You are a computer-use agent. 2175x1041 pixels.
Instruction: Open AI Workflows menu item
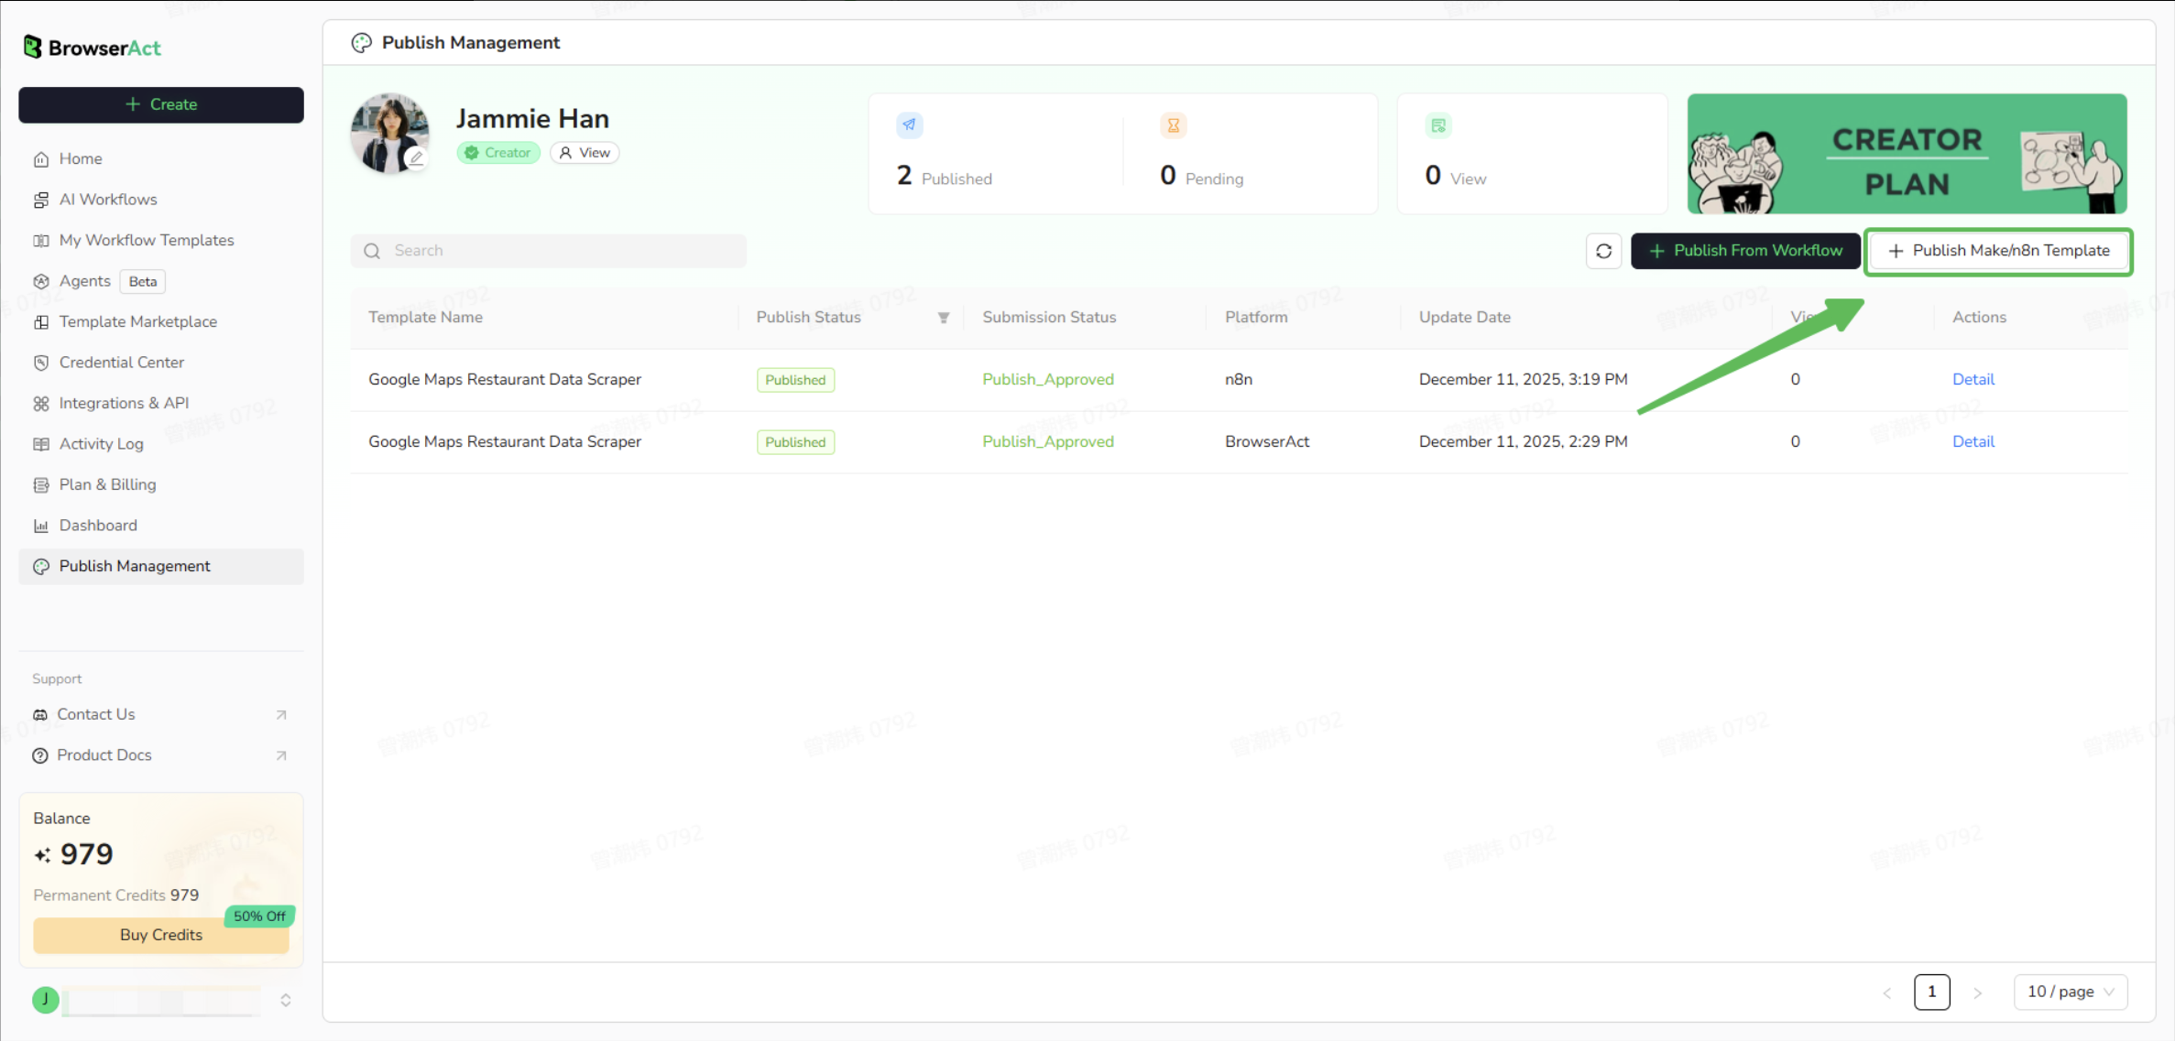click(x=107, y=200)
